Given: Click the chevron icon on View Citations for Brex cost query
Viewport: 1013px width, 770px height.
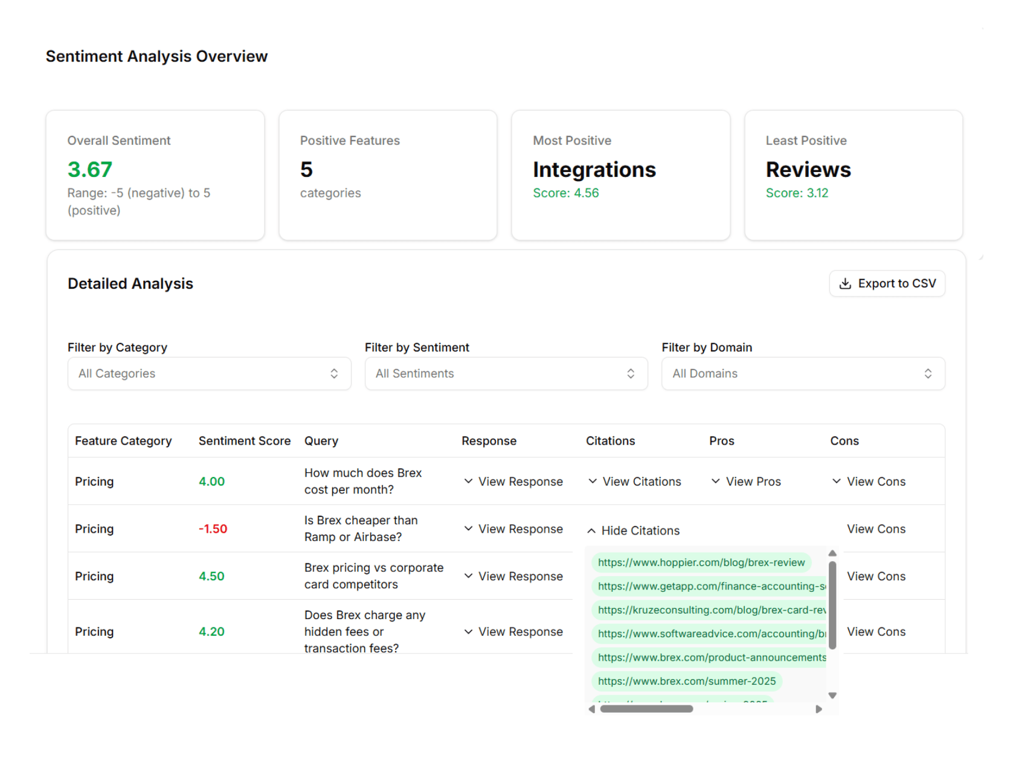Looking at the screenshot, I should click(591, 481).
